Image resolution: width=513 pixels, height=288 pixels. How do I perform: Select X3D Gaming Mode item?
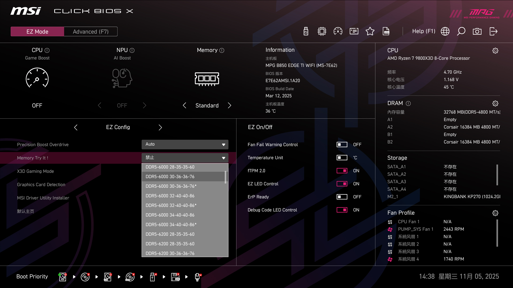pyautogui.click(x=36, y=171)
